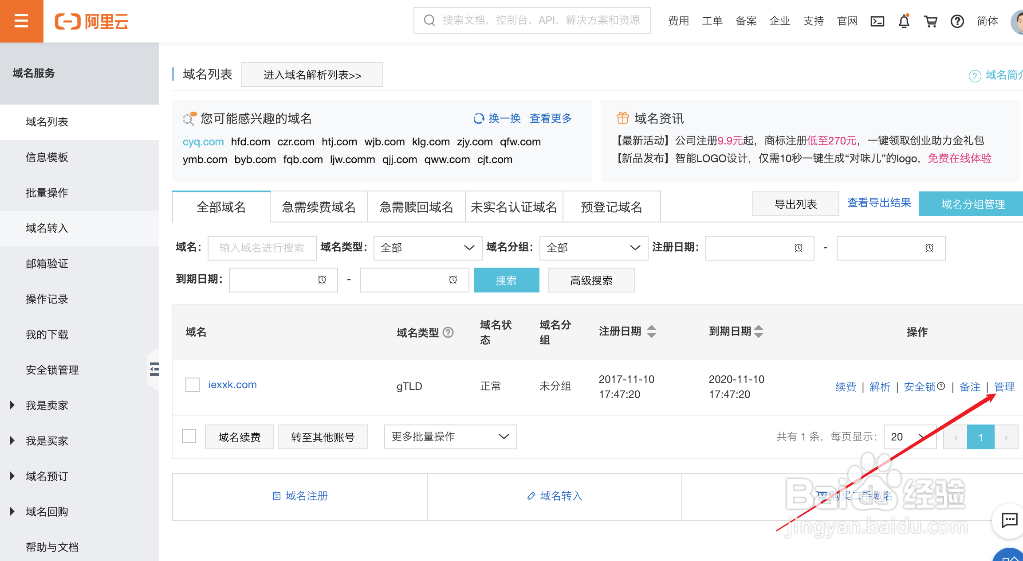This screenshot has width=1023, height=561.
Task: Toggle the select-all checkbox beside 域名续费
Action: point(189,436)
